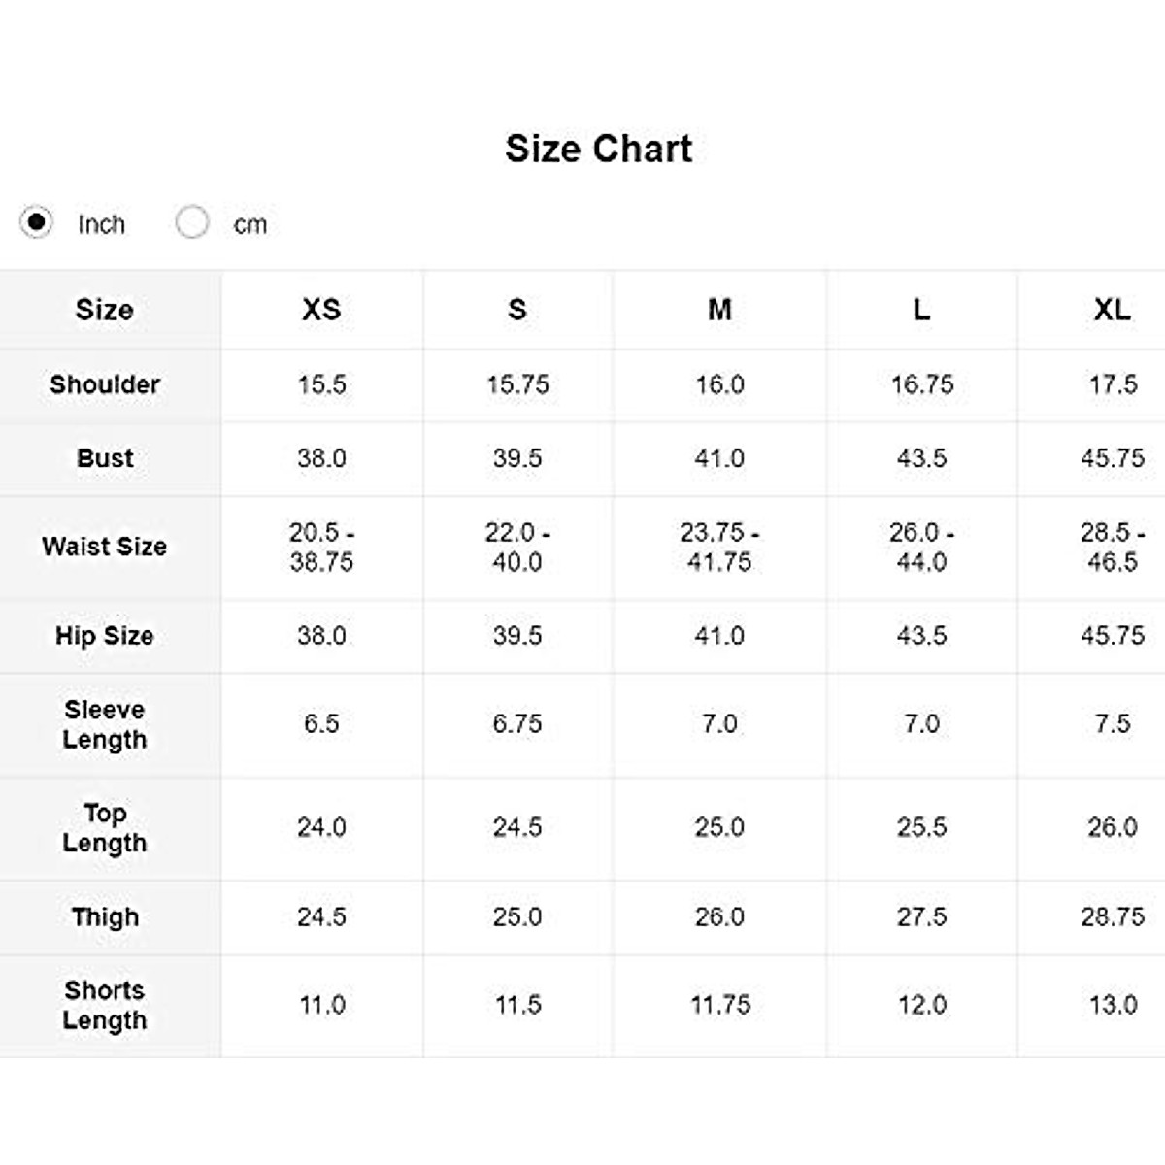Select the XL size column header
Image resolution: width=1165 pixels, height=1165 pixels.
[x=1112, y=310]
